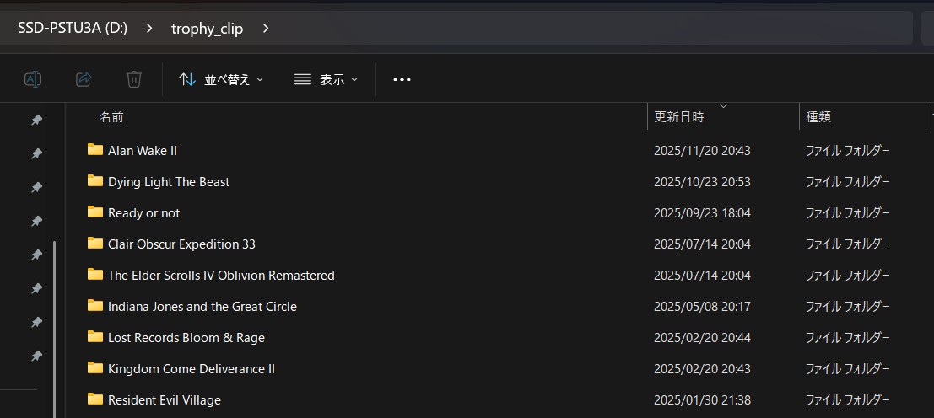This screenshot has width=934, height=418.
Task: Navigate to SSD-PSTU3A (D:) breadcrumb
Action: click(73, 29)
